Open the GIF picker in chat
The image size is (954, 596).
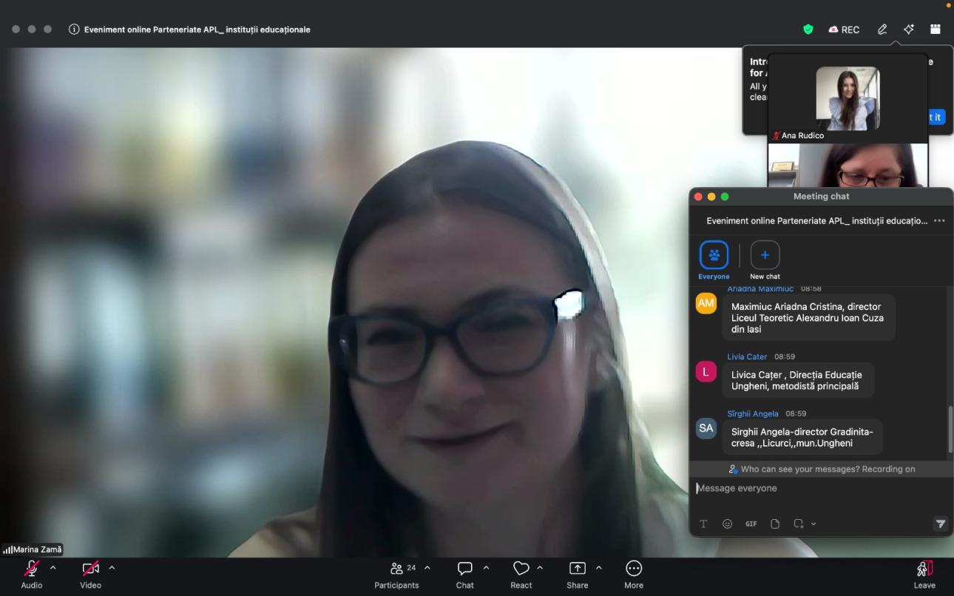[x=751, y=524]
